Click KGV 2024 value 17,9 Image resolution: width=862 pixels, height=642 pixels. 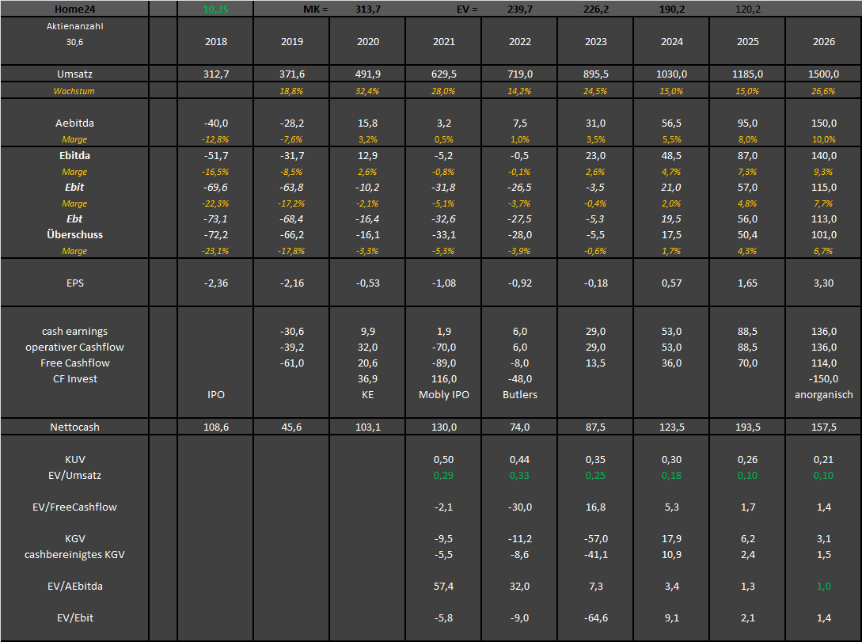point(671,538)
